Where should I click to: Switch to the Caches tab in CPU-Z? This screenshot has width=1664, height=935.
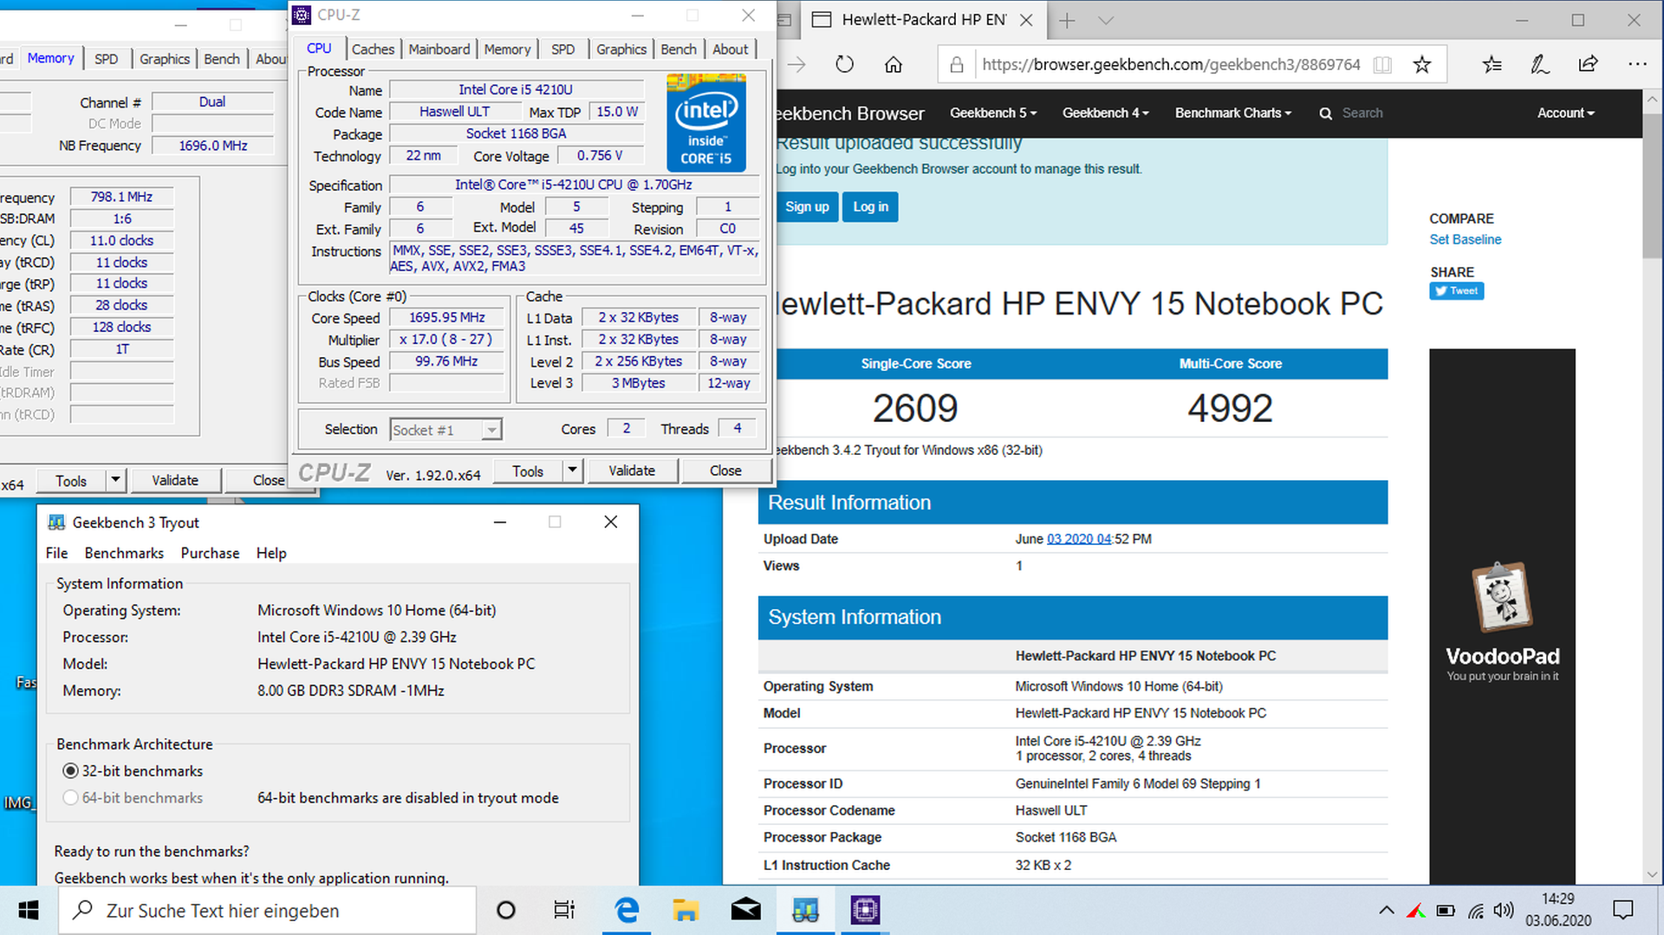click(373, 49)
